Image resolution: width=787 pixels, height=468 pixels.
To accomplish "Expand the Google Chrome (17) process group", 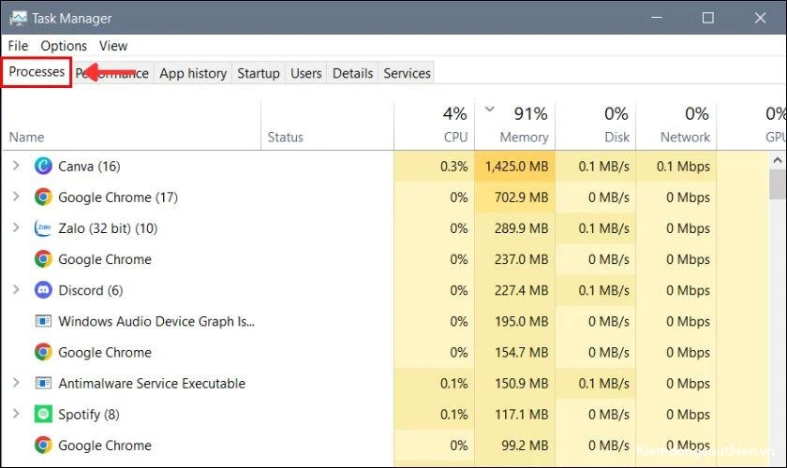I will [16, 197].
